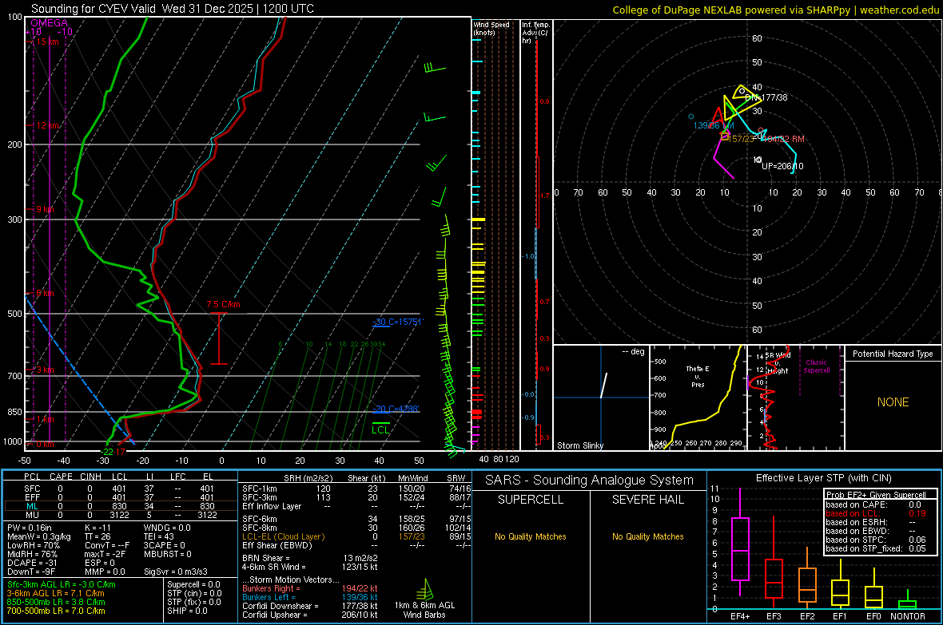943x625 pixels.
Task: Click the SFC-6km shear row
Action: [356, 519]
